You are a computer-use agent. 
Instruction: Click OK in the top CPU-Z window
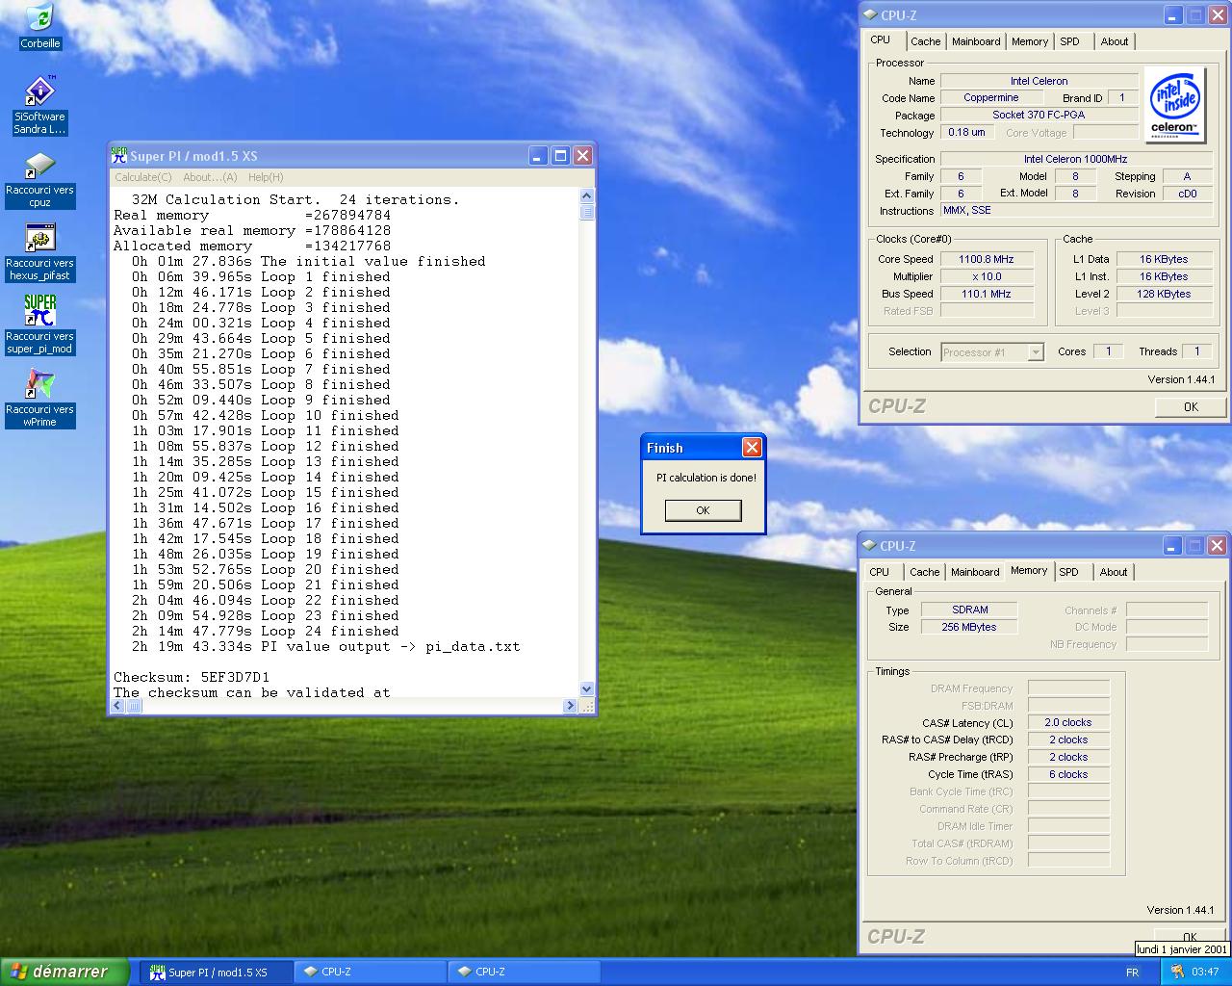(x=1191, y=407)
